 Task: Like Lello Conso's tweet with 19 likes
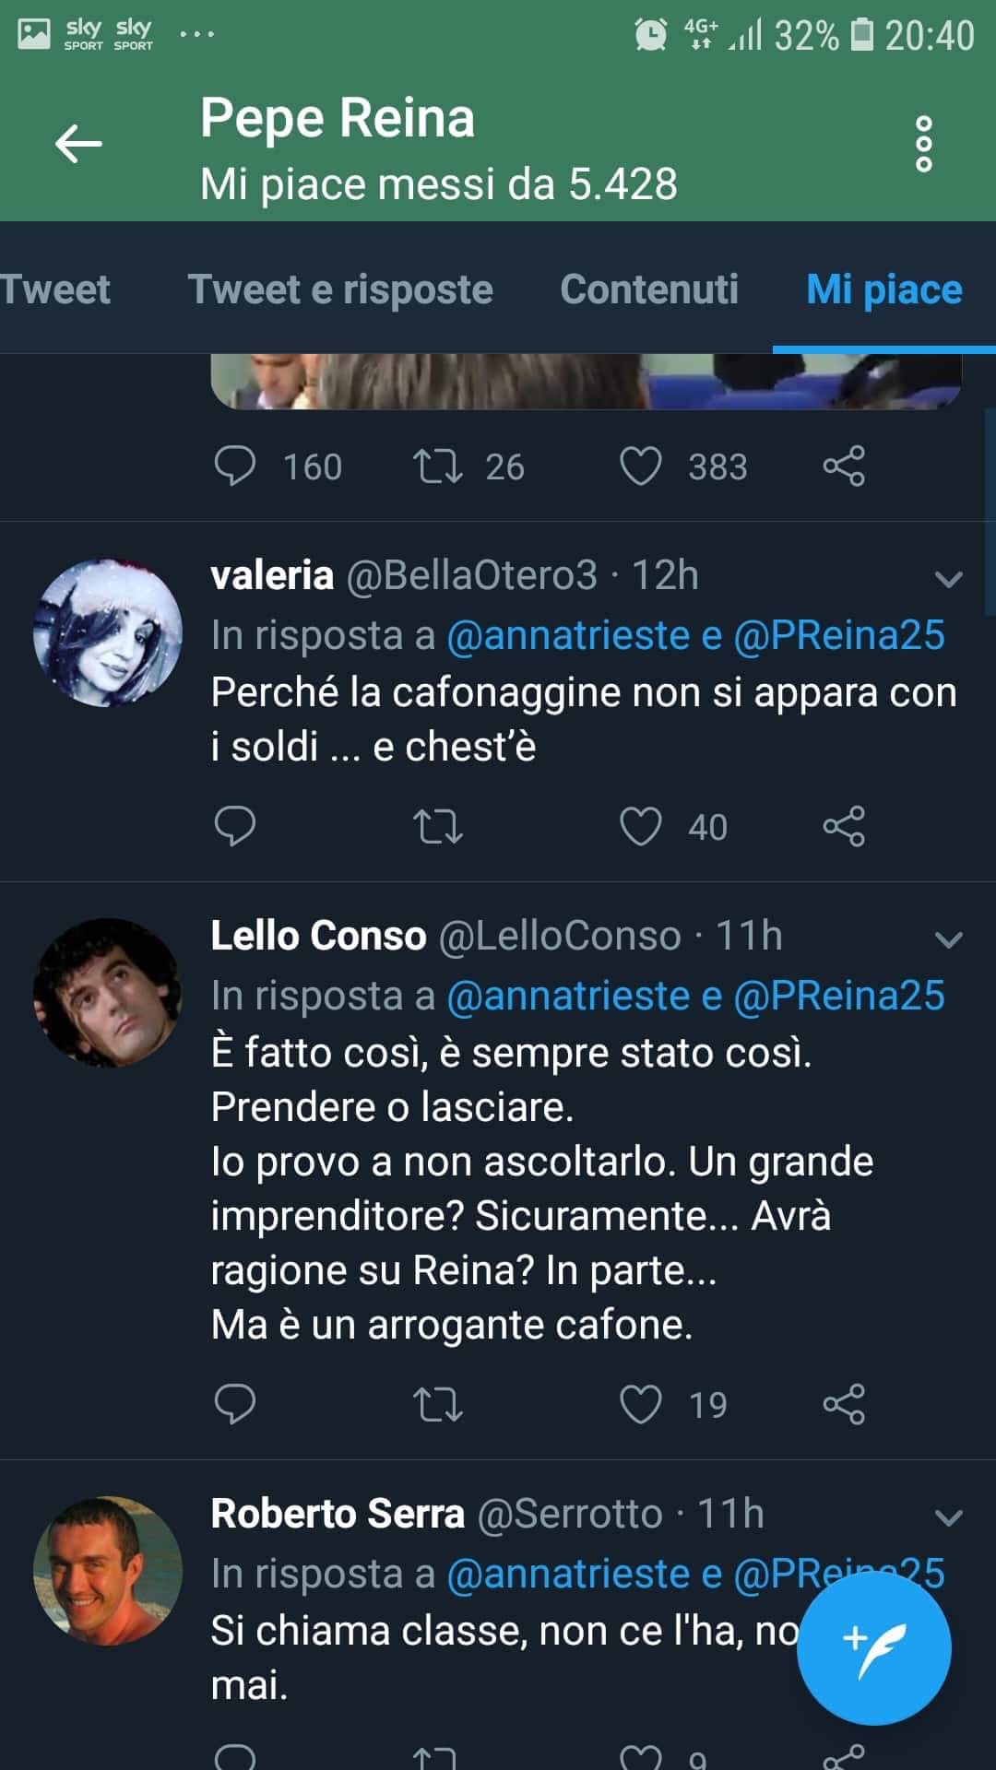[640, 1404]
